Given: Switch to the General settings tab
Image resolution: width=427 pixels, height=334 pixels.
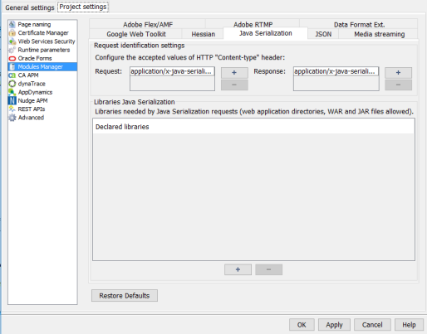Looking at the screenshot, I should click(30, 7).
